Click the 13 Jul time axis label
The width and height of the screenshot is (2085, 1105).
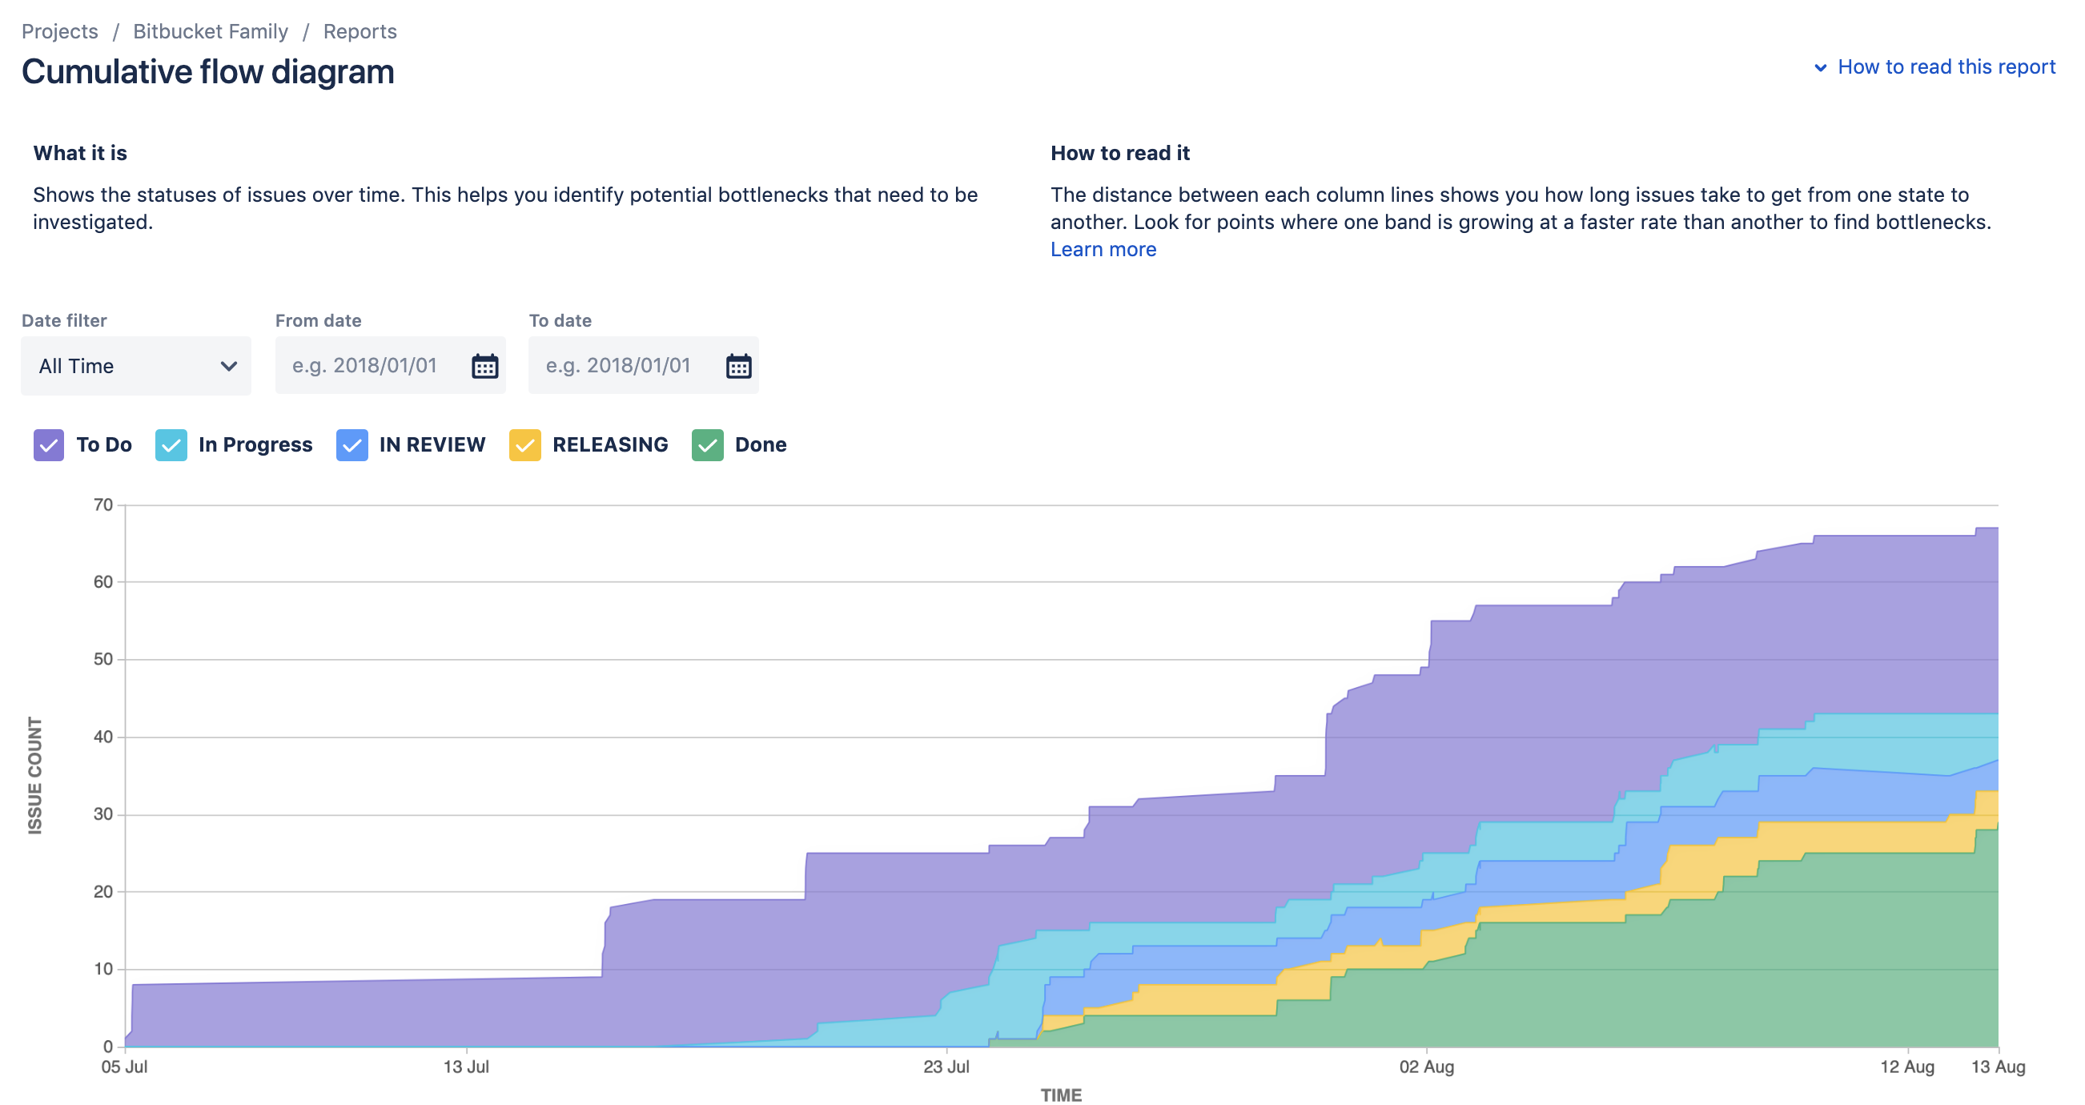pos(466,1067)
